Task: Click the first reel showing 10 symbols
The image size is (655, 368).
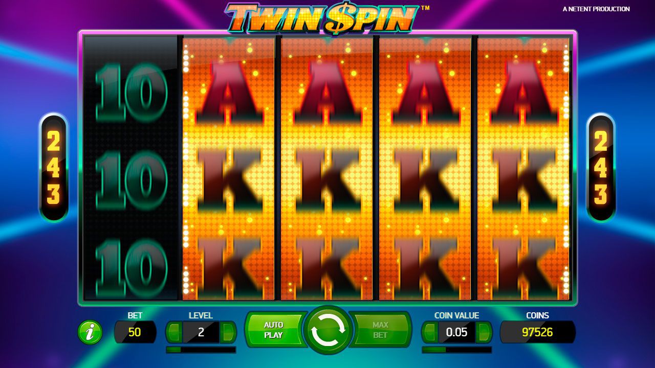Action: [131, 168]
